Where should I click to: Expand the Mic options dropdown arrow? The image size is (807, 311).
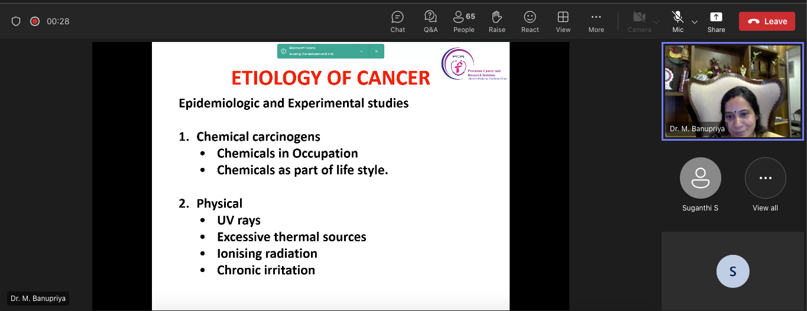tap(695, 22)
